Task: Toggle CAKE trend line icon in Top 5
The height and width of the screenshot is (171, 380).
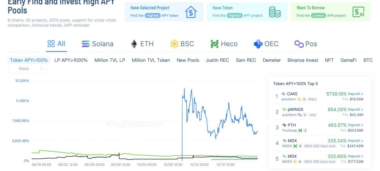Action: [284, 94]
